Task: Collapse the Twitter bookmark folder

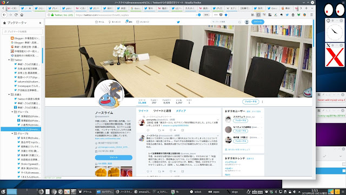Action: 9,60
